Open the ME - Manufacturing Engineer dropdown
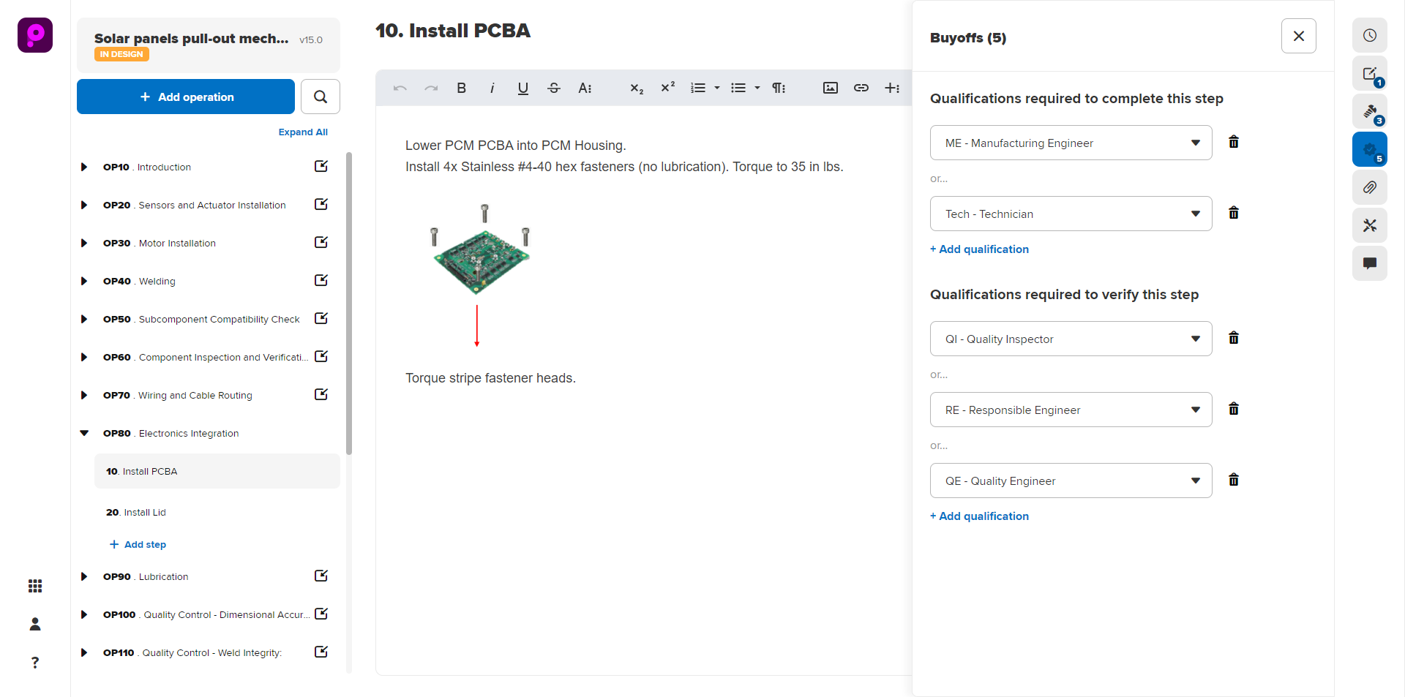The width and height of the screenshot is (1405, 697). (x=1071, y=143)
